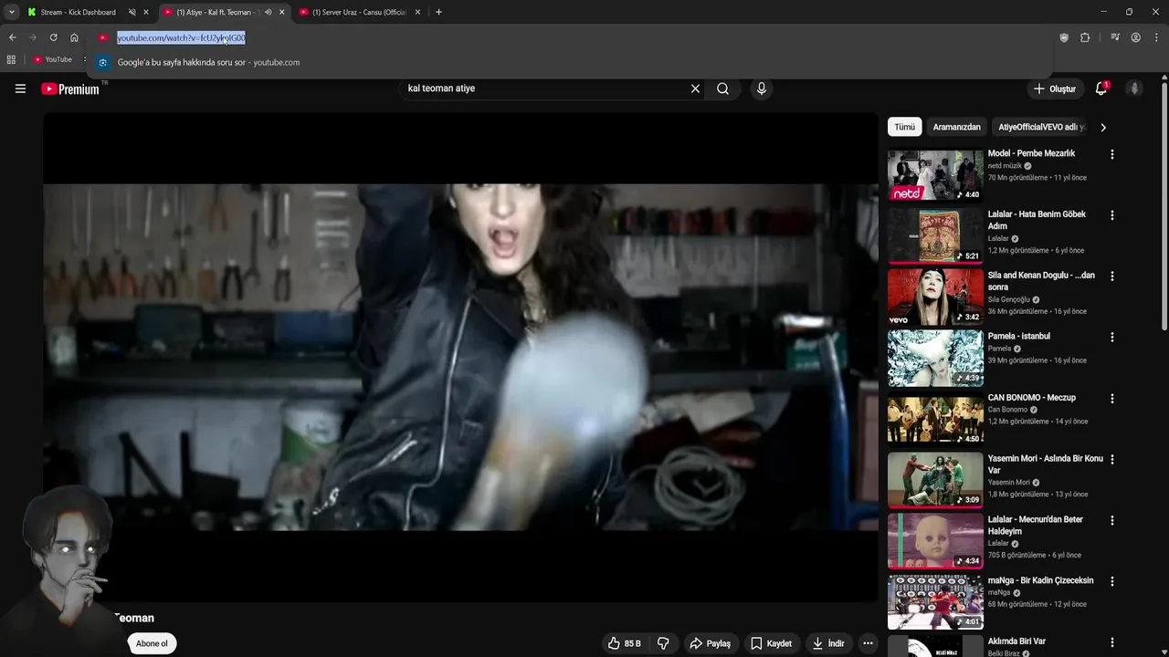Open a new browser tab
Viewport: 1169px width, 657px height.
438,12
